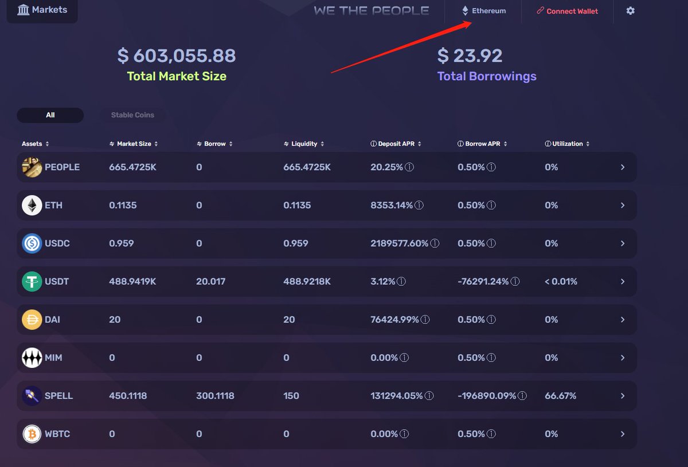Click the ETH token icon
Image resolution: width=688 pixels, height=467 pixels.
32,205
